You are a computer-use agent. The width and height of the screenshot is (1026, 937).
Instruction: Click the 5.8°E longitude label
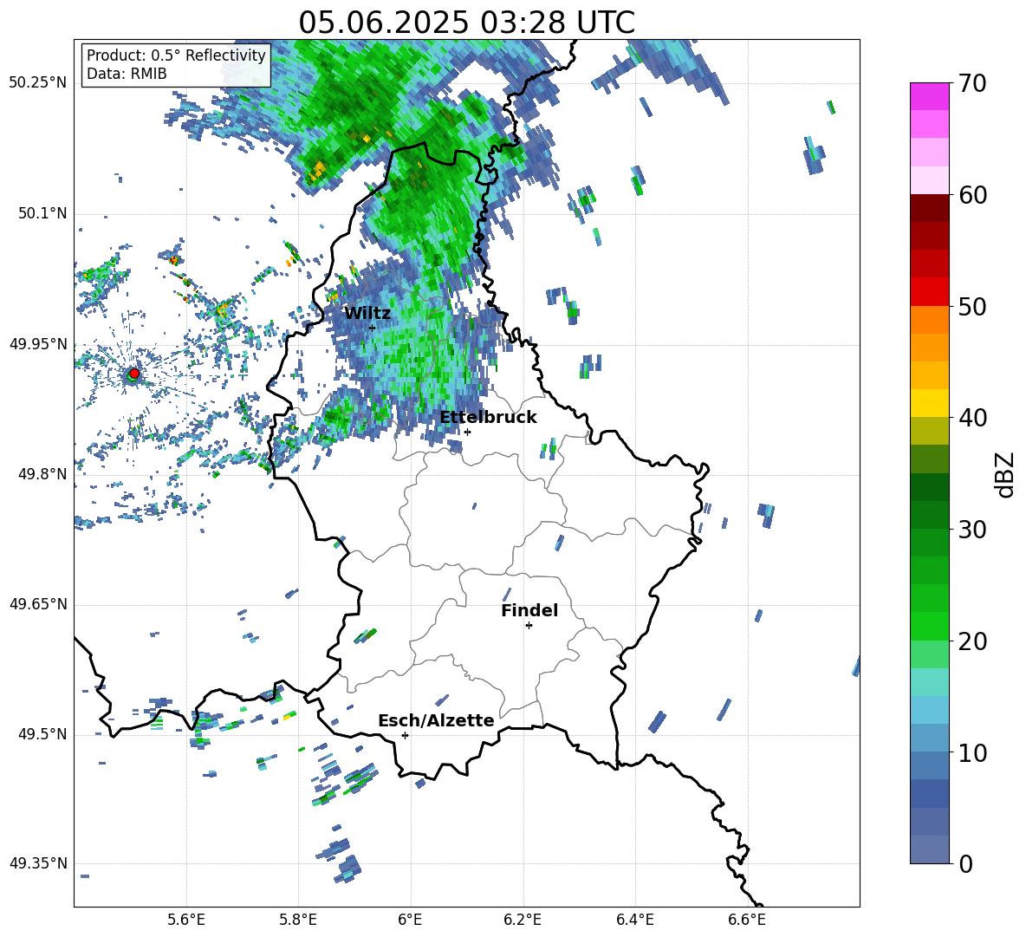click(x=298, y=920)
